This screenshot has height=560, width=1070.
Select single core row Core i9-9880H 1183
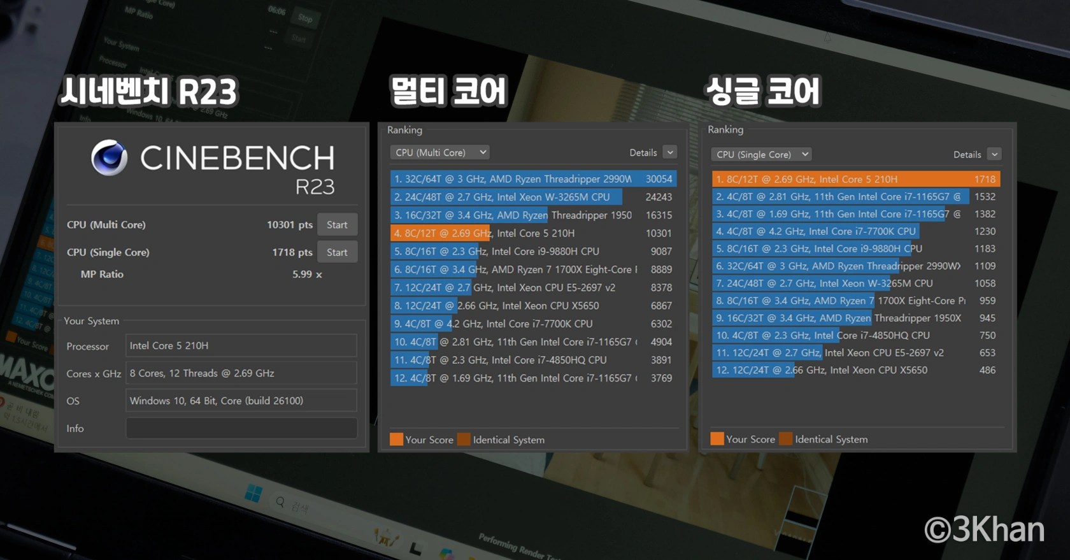point(856,248)
